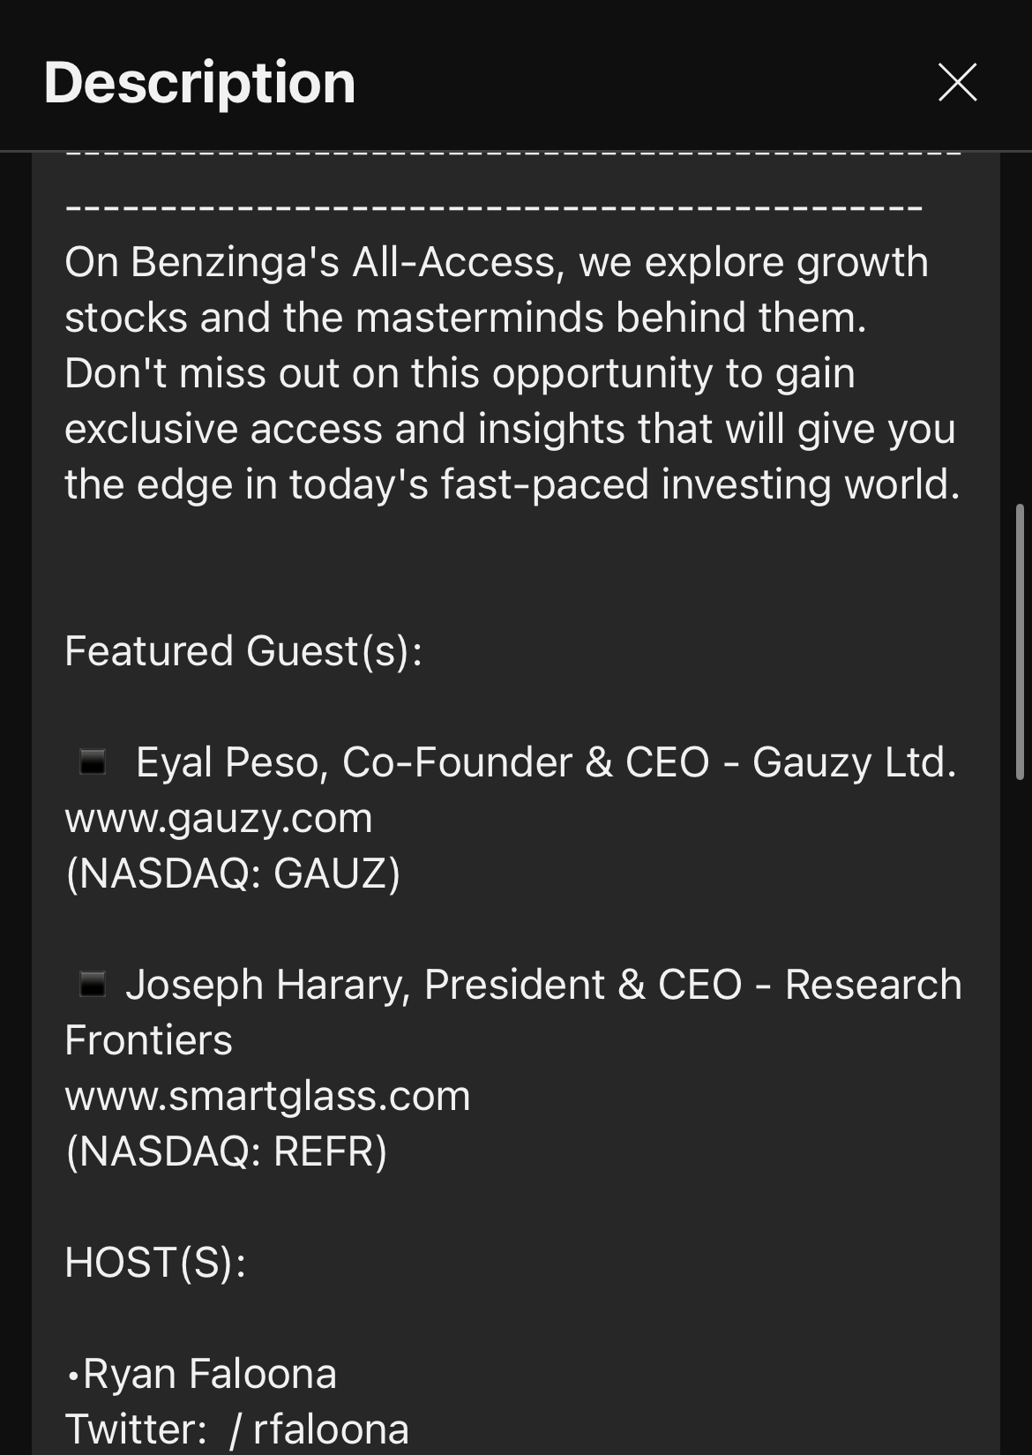Tap the Eyal Peso guest name
The width and height of the screenshot is (1032, 1455).
coord(231,762)
